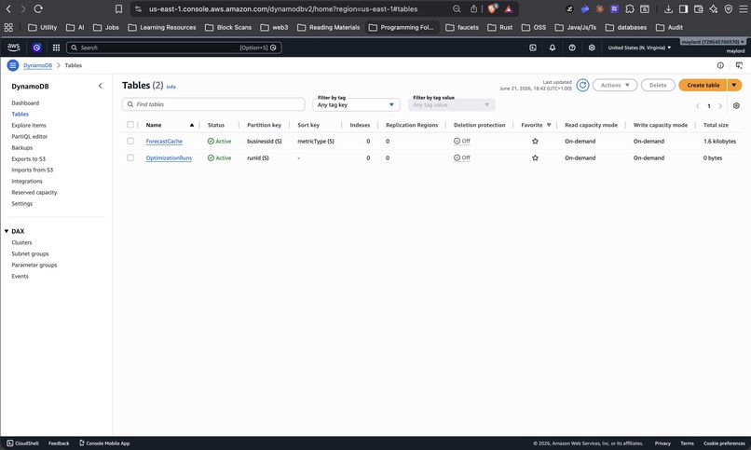Open the Tables Info link
The image size is (751, 450).
click(x=171, y=88)
